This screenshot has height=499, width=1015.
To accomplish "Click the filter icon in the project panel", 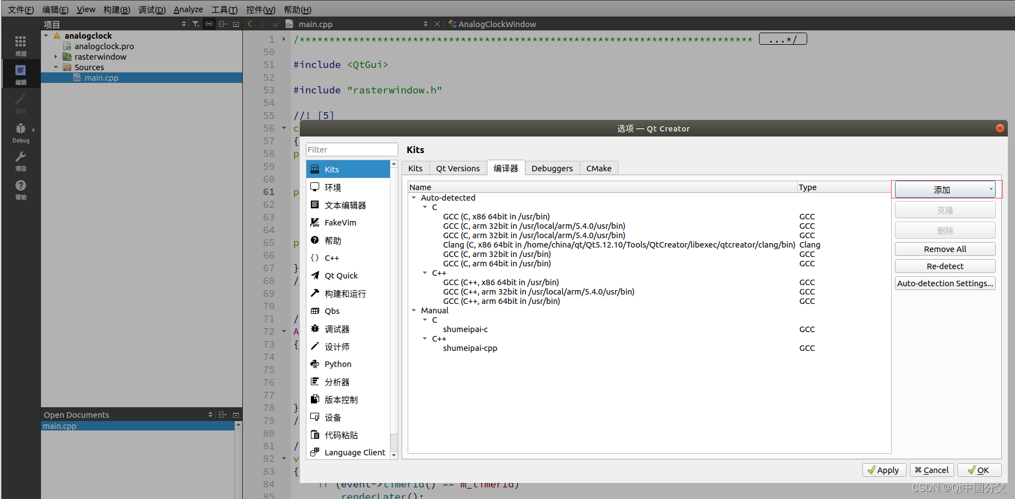I will (x=195, y=24).
